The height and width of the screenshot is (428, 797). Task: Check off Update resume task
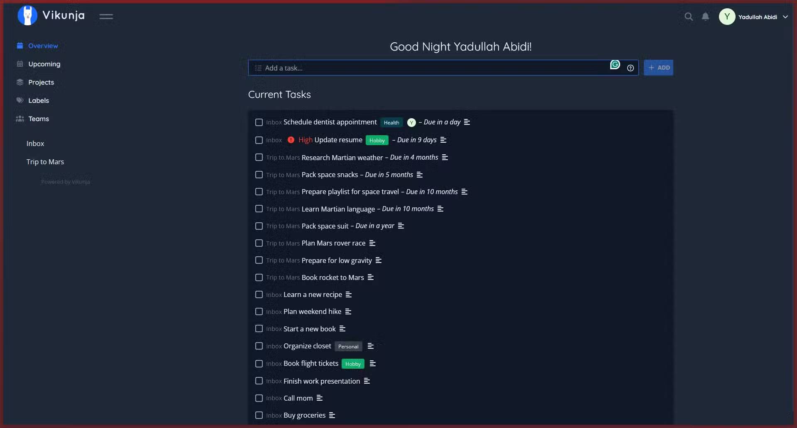tap(259, 140)
